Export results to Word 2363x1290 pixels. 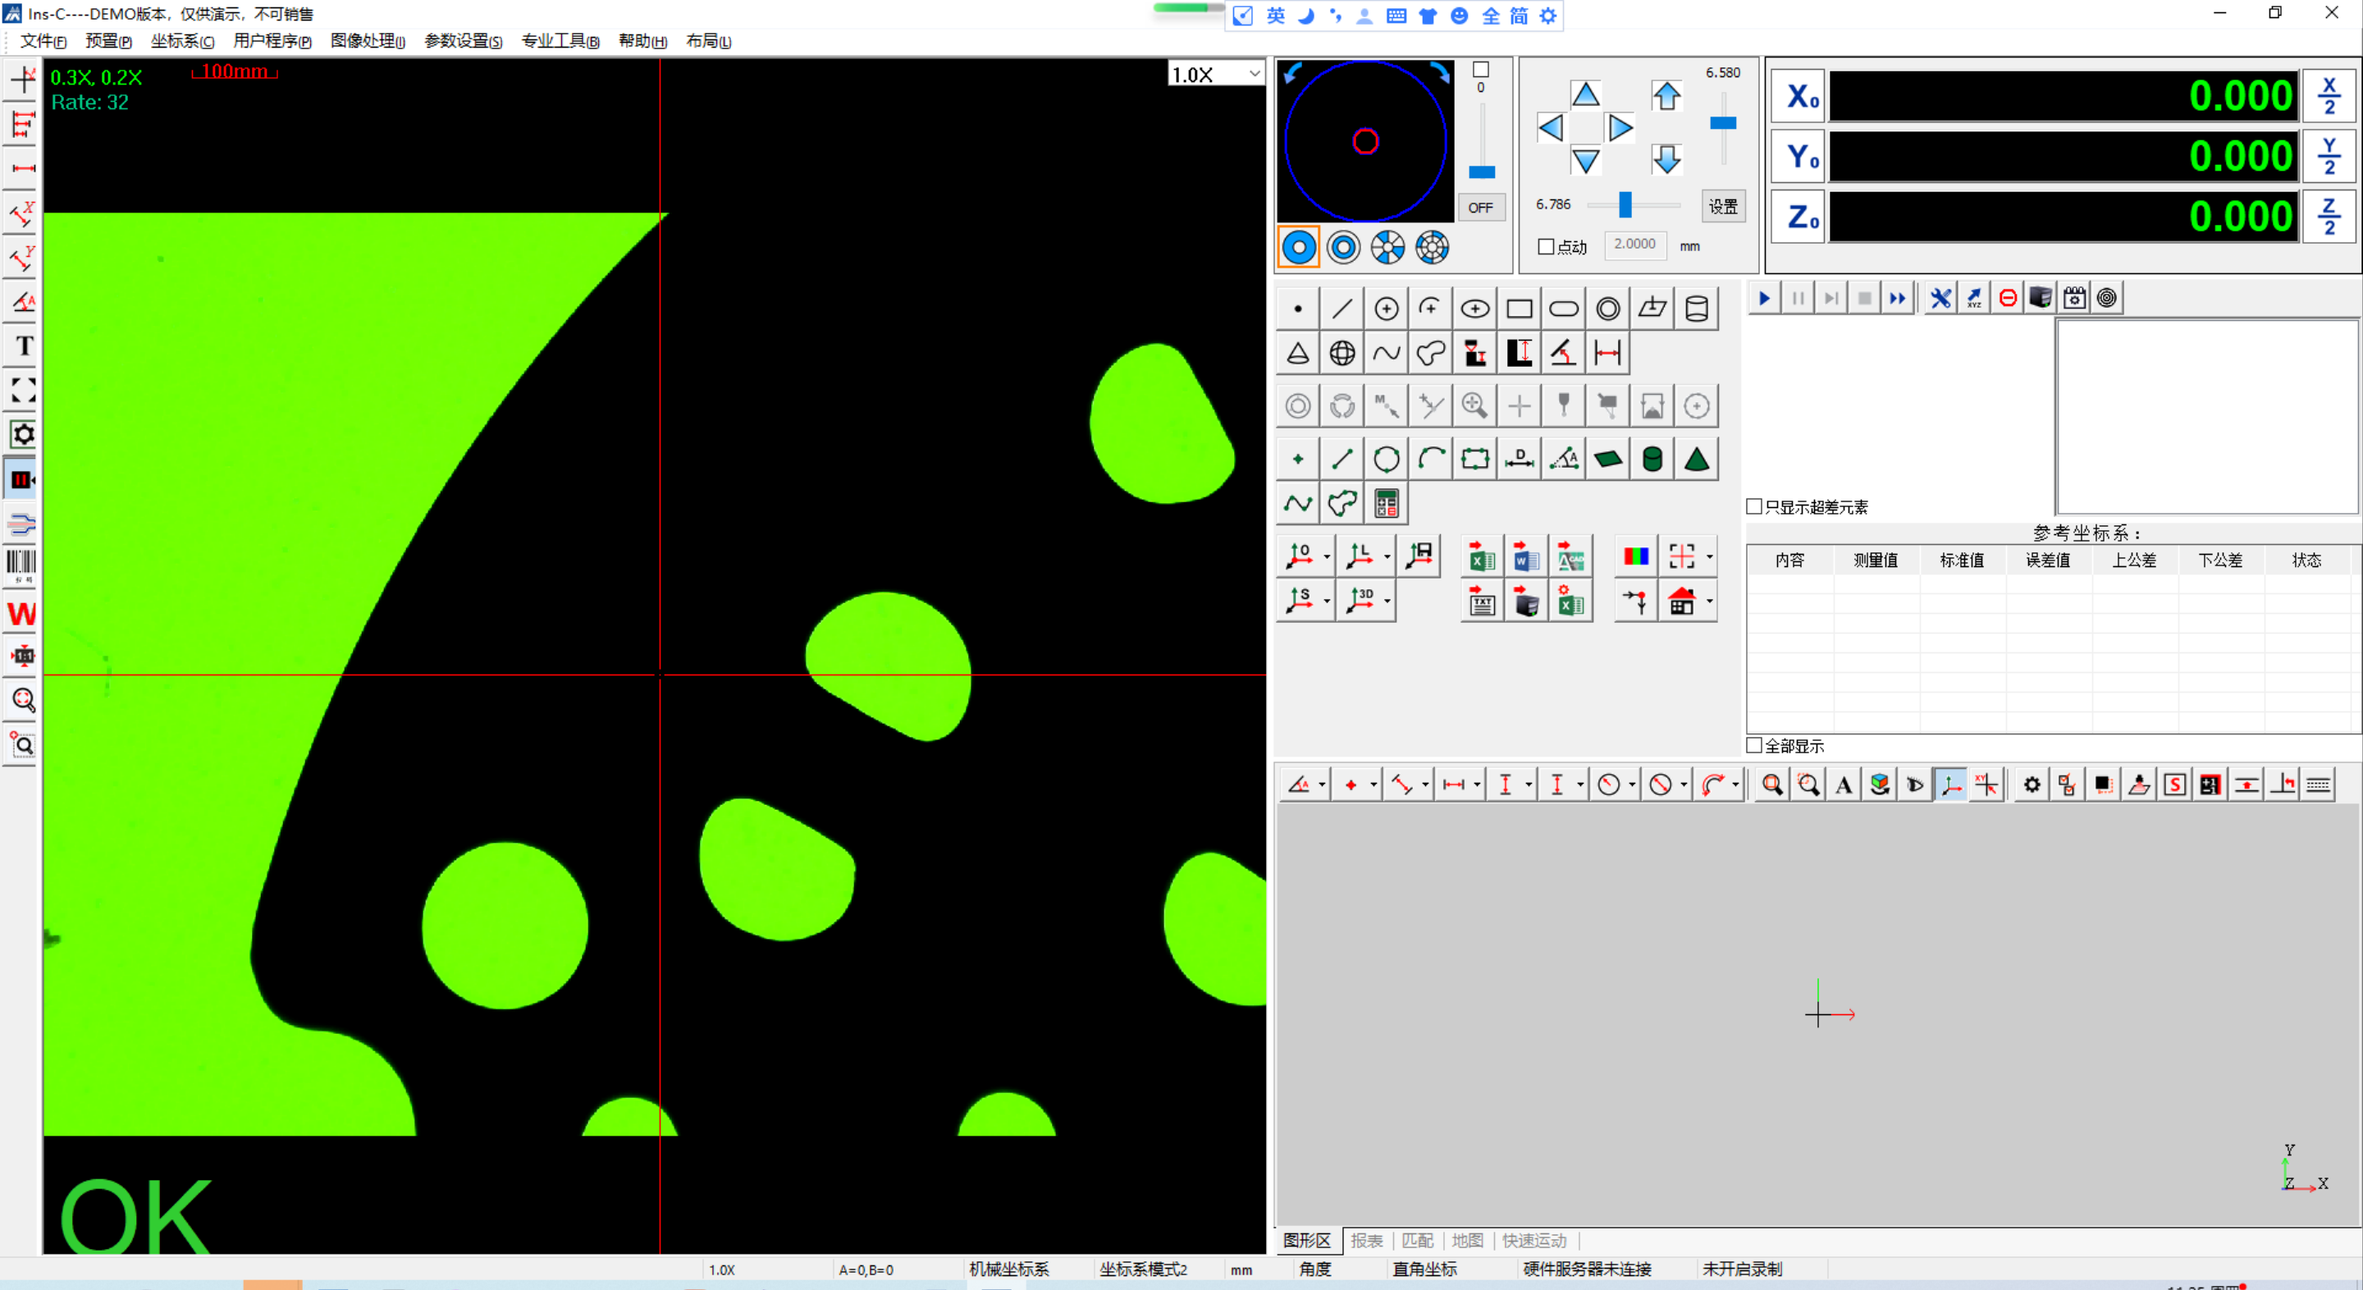pos(1525,557)
